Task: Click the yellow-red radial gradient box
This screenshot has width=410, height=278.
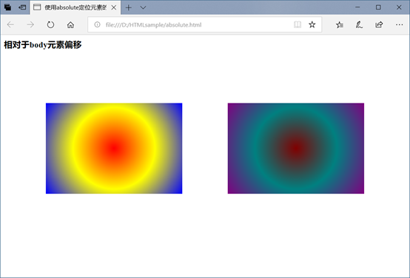Action: tap(114, 149)
